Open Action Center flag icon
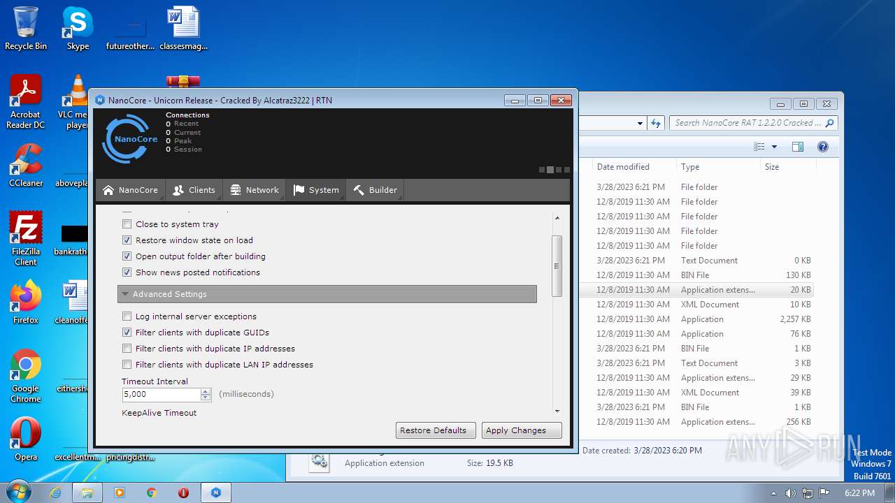Image resolution: width=895 pixels, height=503 pixels. click(x=824, y=493)
